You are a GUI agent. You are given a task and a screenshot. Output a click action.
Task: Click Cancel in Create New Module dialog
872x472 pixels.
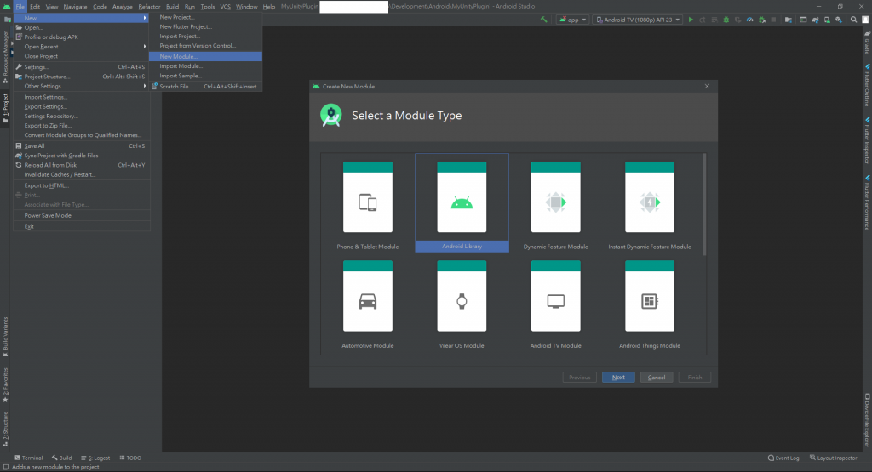pos(657,377)
